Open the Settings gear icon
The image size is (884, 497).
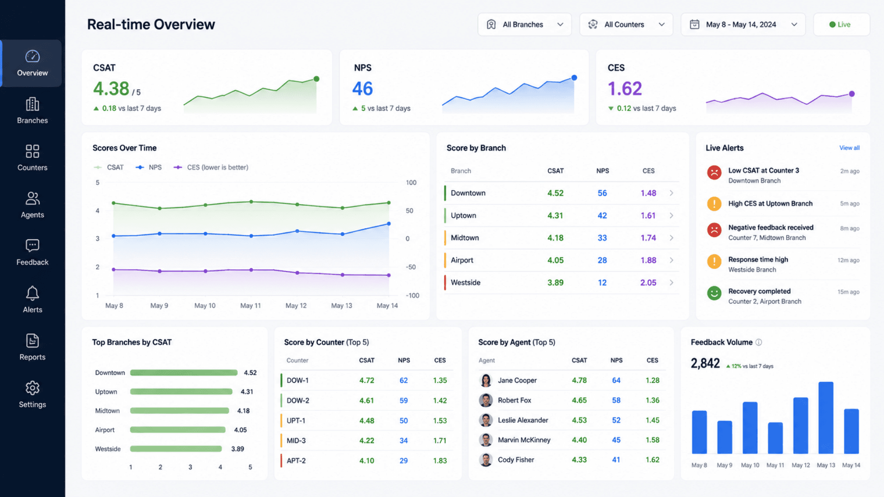32,388
